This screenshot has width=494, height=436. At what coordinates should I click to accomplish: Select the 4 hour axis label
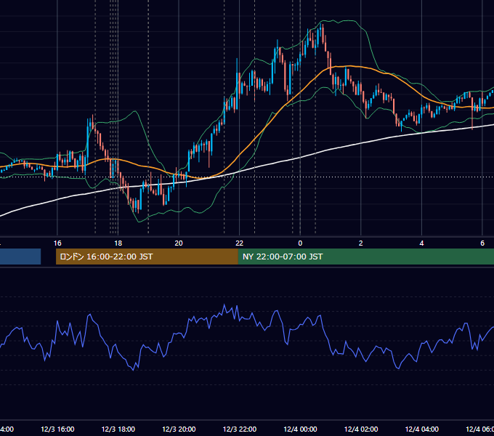[421, 243]
